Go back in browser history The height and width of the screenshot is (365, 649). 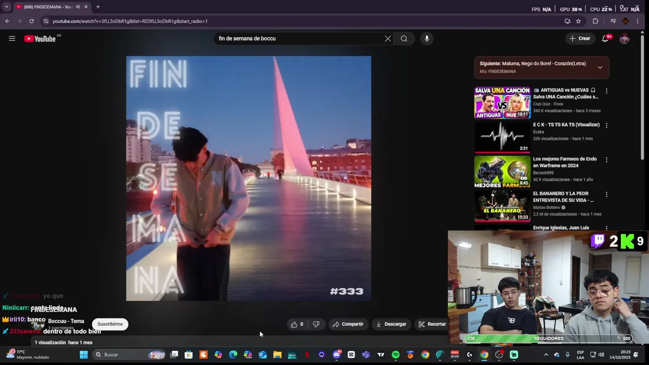(7, 21)
